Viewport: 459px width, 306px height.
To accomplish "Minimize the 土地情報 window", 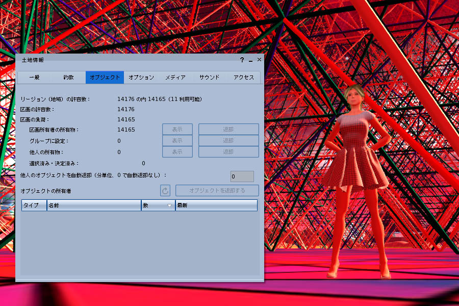I will [250, 61].
